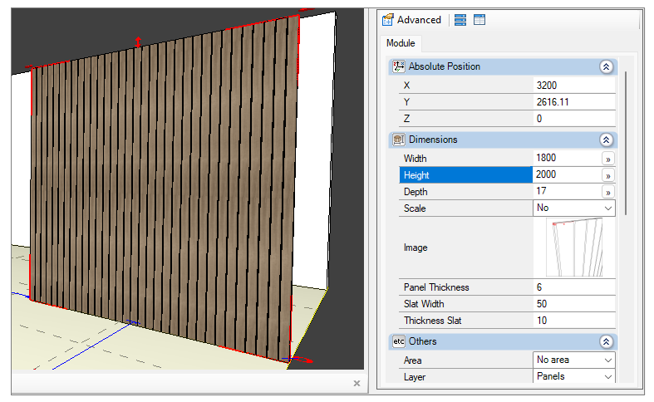Image resolution: width=654 pixels, height=402 pixels.
Task: Click the Slat Width value 50
Action: click(542, 304)
